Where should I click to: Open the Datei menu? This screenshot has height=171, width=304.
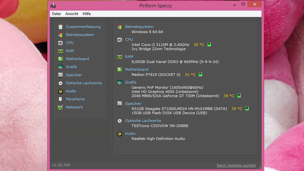pos(56,14)
